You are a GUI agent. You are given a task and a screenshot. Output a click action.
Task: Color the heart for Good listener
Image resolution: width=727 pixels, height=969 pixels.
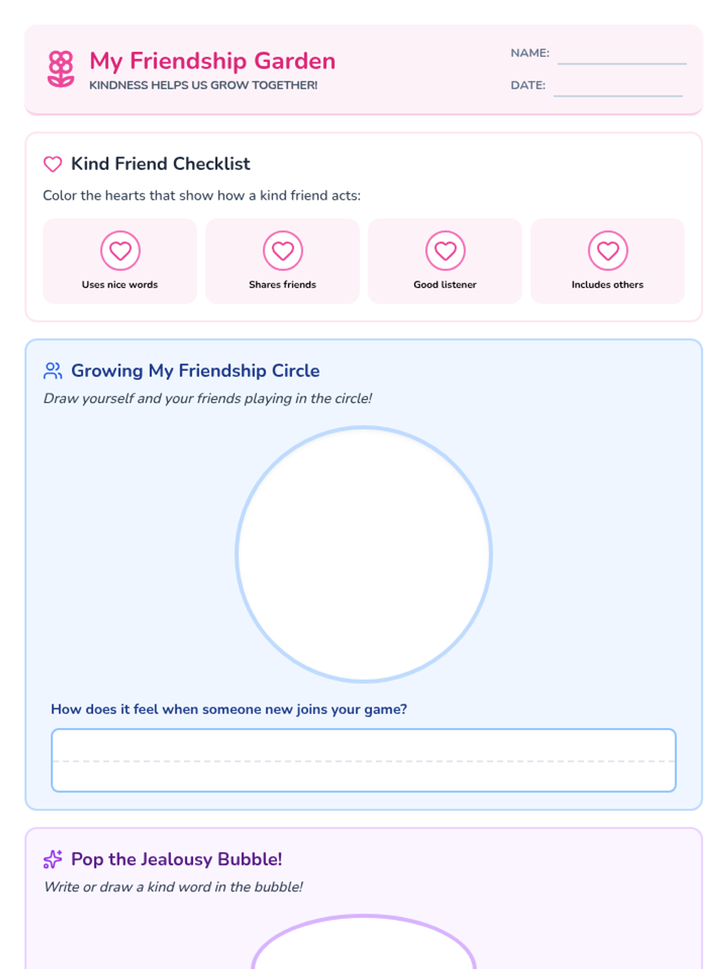click(445, 251)
